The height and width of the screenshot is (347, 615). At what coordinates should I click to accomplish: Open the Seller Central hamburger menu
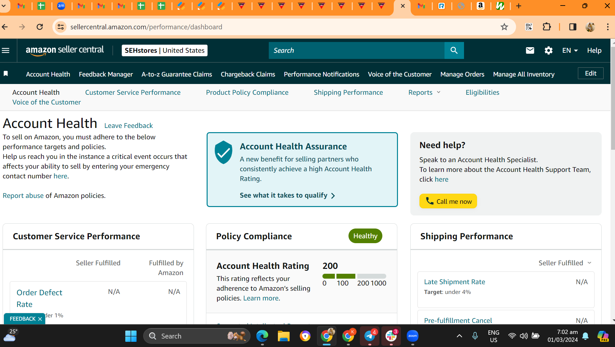point(6,50)
